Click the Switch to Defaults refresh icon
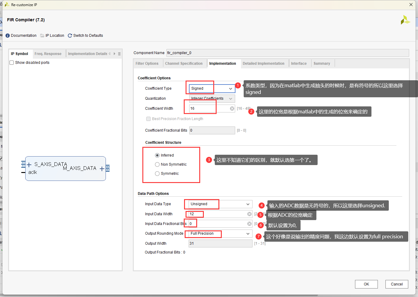Image resolution: width=418 pixels, height=297 pixels. click(70, 36)
